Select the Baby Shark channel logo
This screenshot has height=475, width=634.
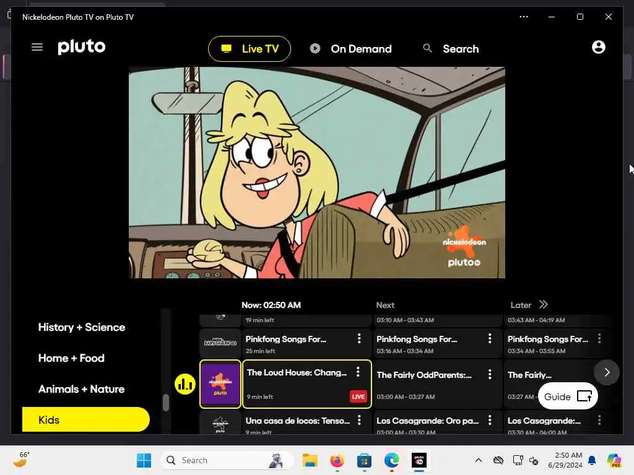point(220,343)
